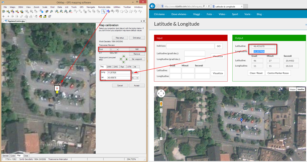Switch map view to Satellite
The image size is (307, 162).
click(x=301, y=89)
